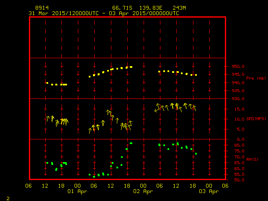Image resolution: width=268 pixels, height=201 pixels.
Task: Click the "02 Apr" date label
Action: [143, 191]
